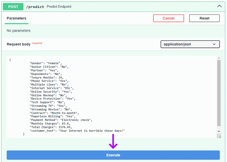Select the /predict endpoint path label
Image resolution: width=227 pixels, height=162 pixels.
(35, 6)
